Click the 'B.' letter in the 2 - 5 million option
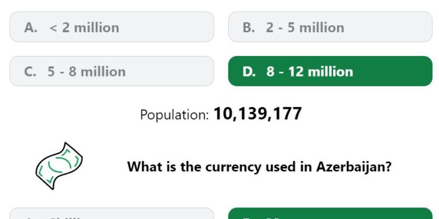 click(x=249, y=27)
